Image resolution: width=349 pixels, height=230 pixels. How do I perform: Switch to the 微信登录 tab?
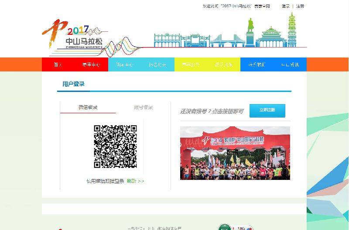88,107
